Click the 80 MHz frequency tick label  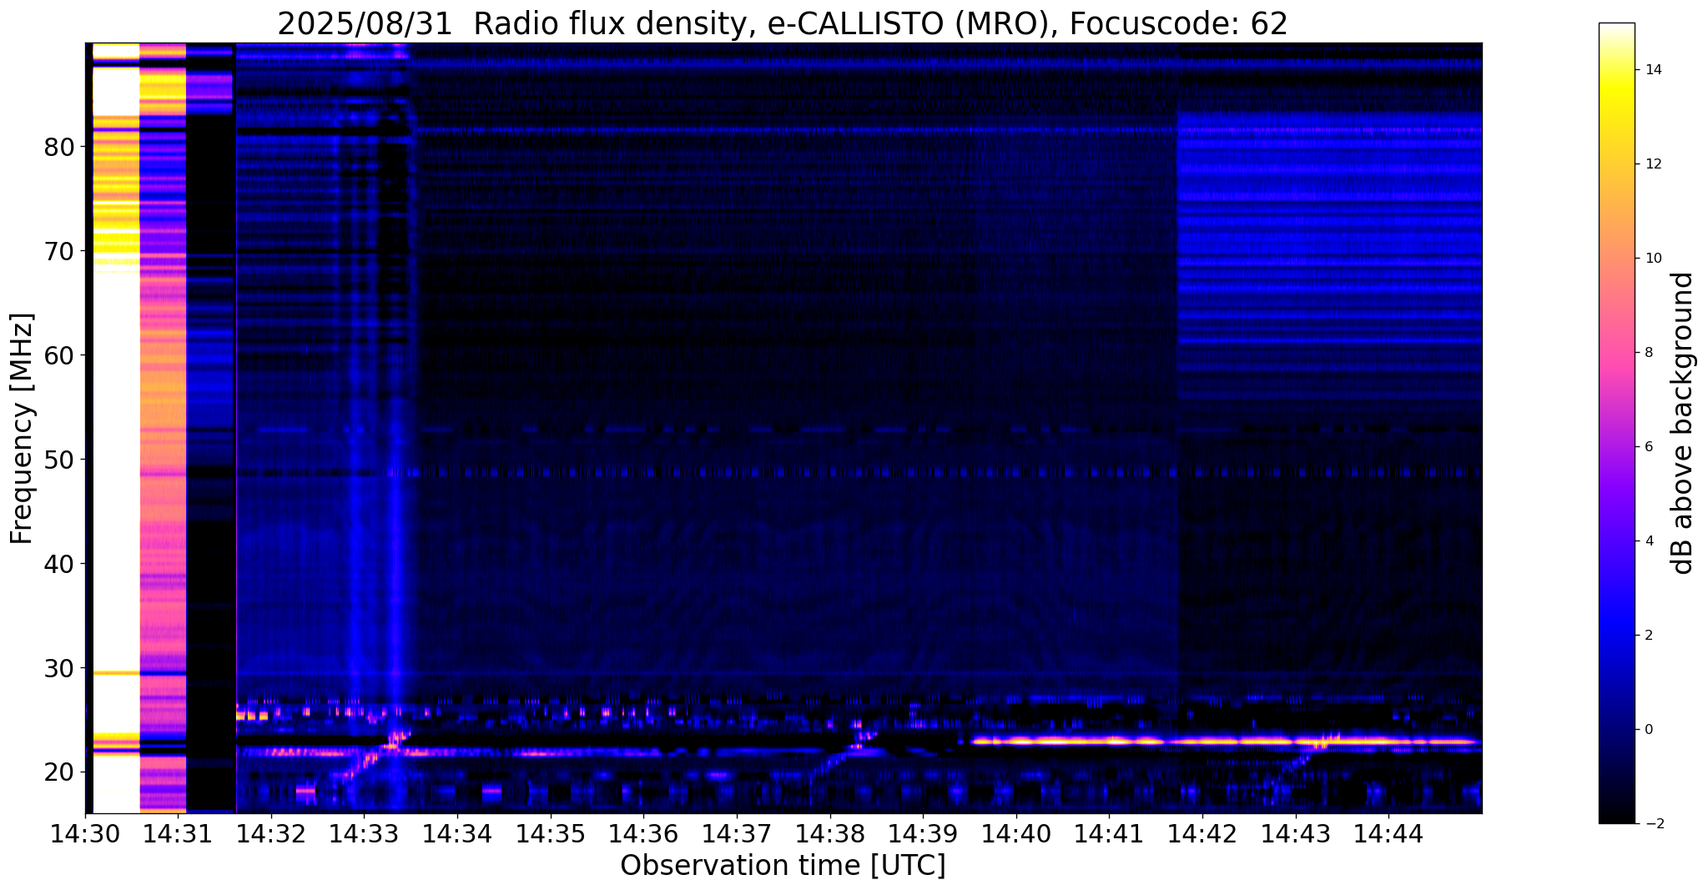pos(59,147)
